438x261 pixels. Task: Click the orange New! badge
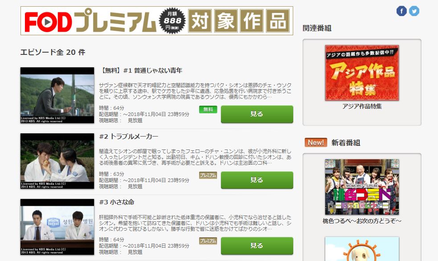[315, 142]
